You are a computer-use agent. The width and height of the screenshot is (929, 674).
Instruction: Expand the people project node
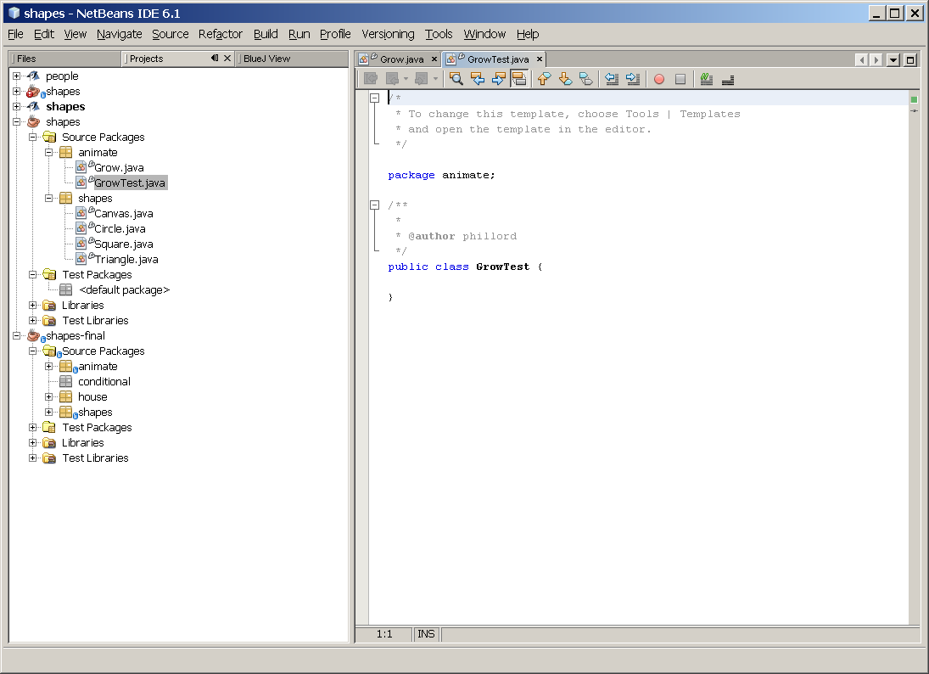17,76
